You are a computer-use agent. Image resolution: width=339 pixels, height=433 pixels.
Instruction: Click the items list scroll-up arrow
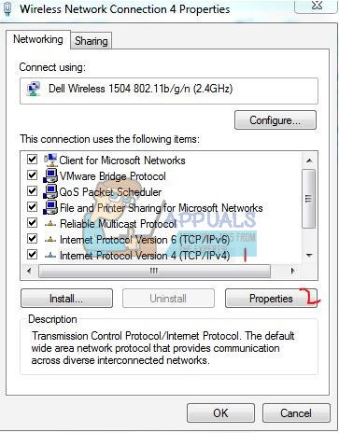[x=309, y=161]
